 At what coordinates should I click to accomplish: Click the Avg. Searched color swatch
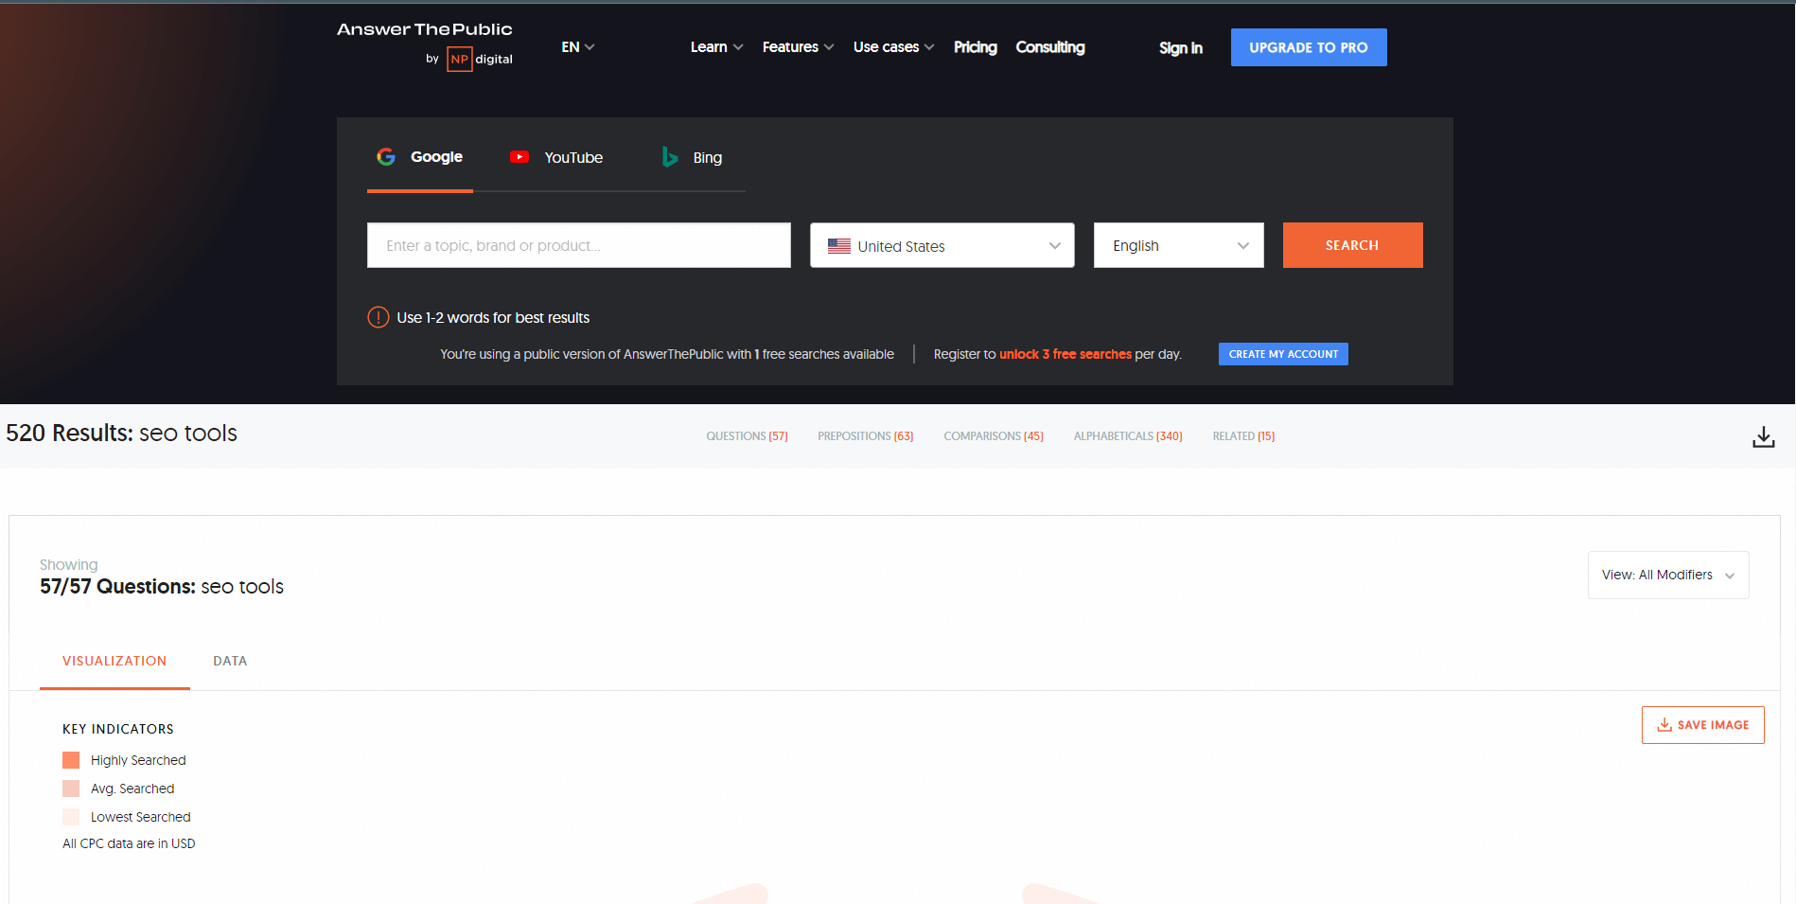[71, 789]
